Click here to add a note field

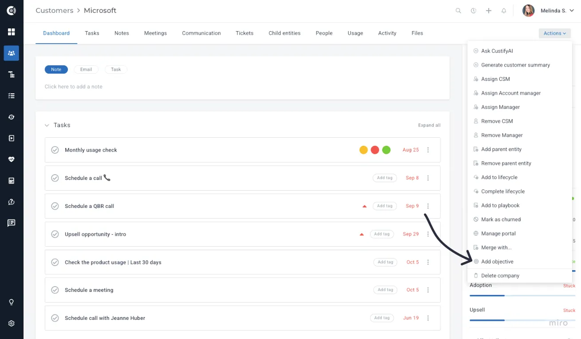click(74, 87)
